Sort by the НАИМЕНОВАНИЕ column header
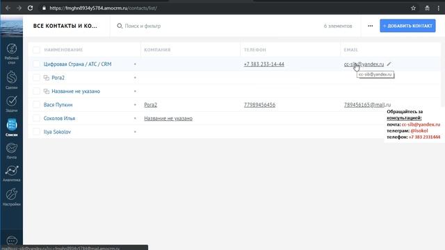The height and width of the screenshot is (250, 445). click(63, 50)
